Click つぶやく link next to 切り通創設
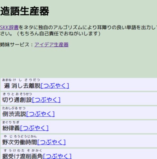Image resolution: width=157 pixels, height=159 pixels. (x=46, y=100)
